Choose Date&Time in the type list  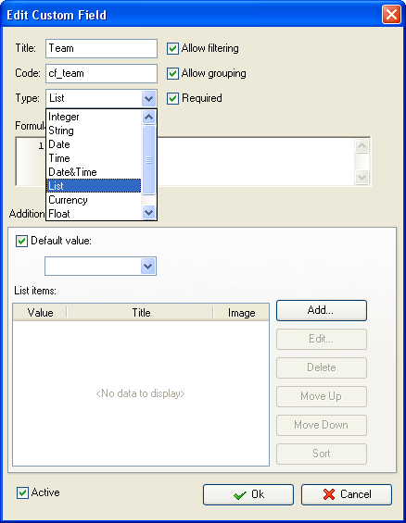pyautogui.click(x=94, y=172)
